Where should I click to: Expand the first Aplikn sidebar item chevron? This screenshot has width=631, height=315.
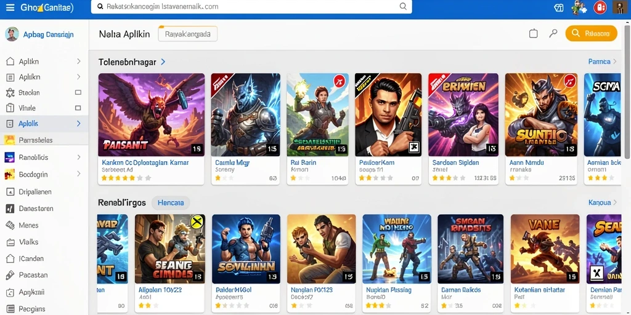click(x=78, y=62)
